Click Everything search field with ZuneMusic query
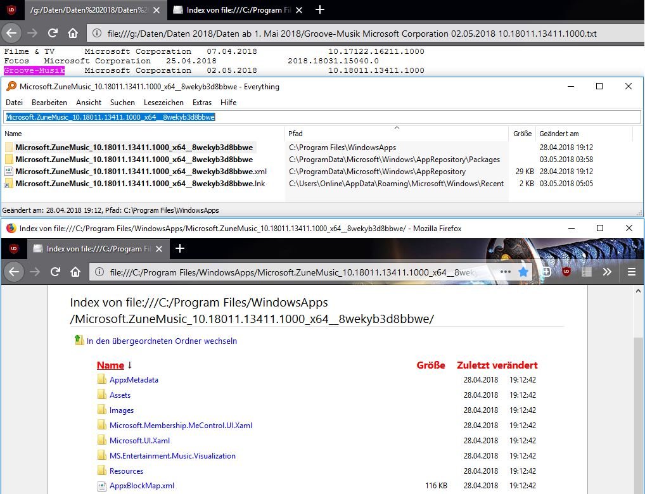This screenshot has width=645, height=494. (322, 117)
